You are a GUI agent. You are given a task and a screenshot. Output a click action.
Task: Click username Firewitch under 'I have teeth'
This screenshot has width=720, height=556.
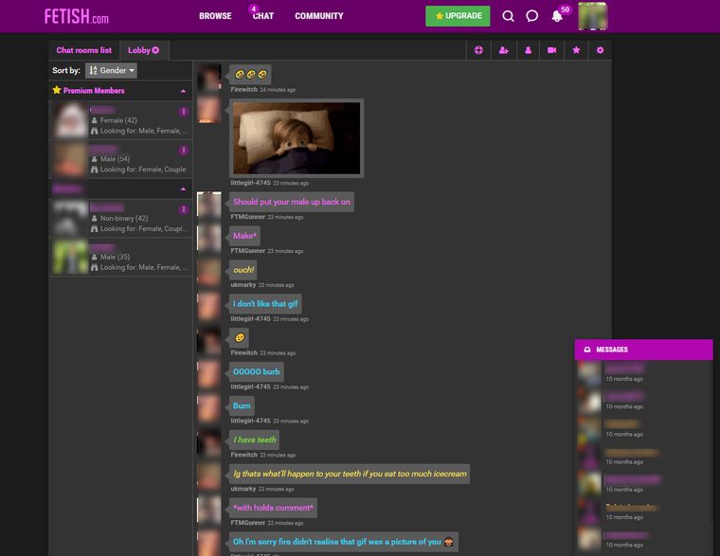(x=243, y=455)
